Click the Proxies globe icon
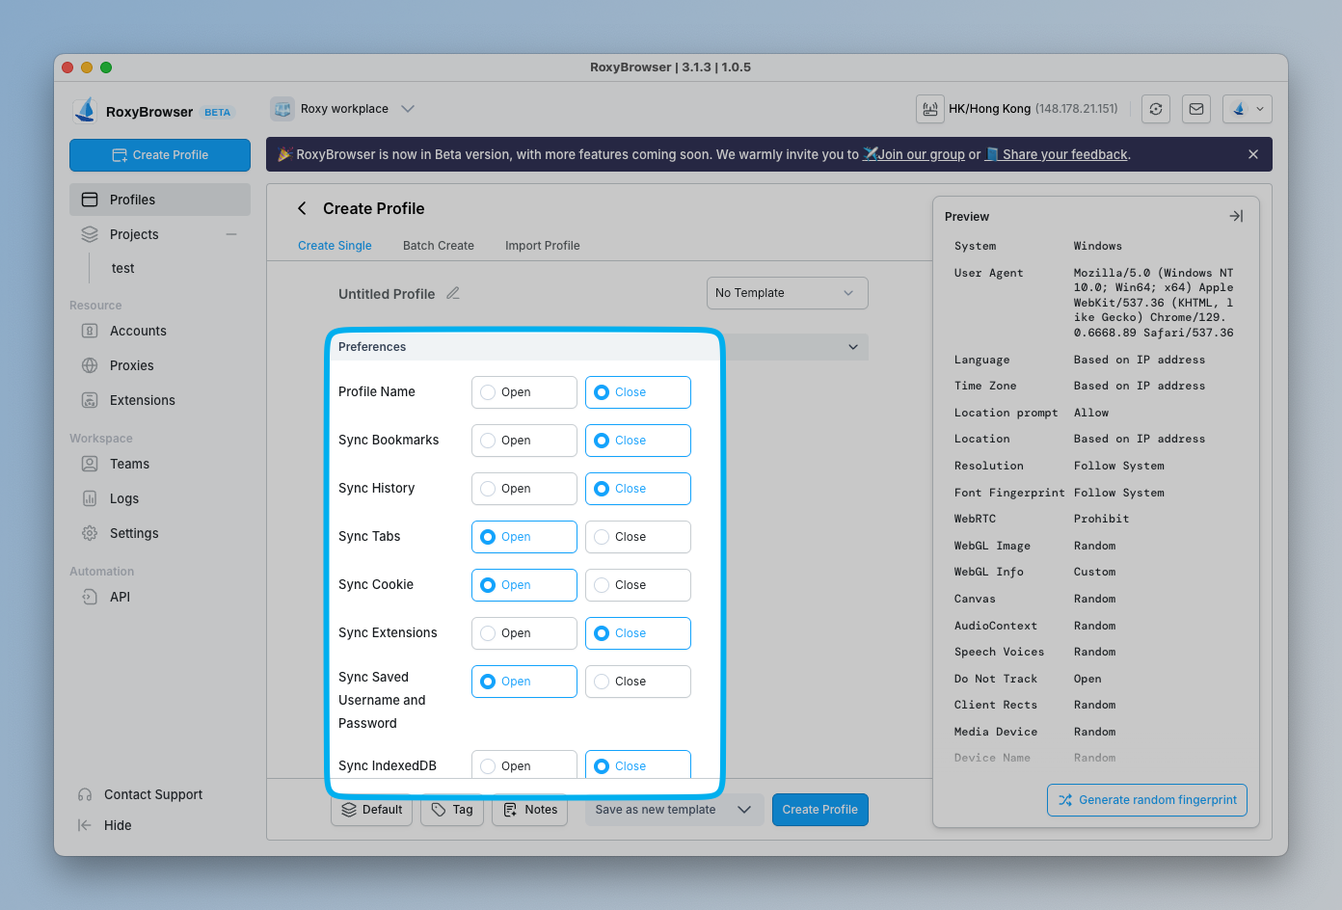The width and height of the screenshot is (1342, 910). (x=90, y=365)
